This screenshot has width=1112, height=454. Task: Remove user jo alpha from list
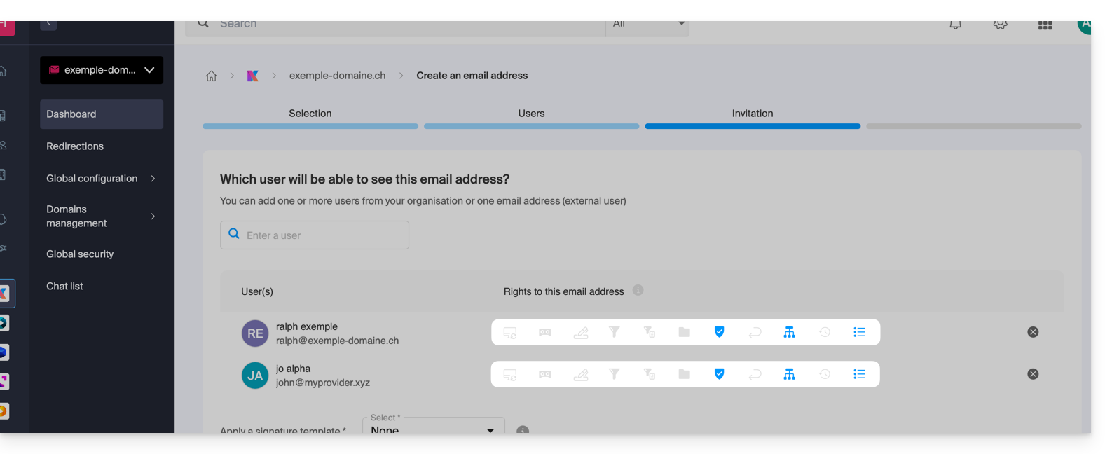click(1033, 374)
